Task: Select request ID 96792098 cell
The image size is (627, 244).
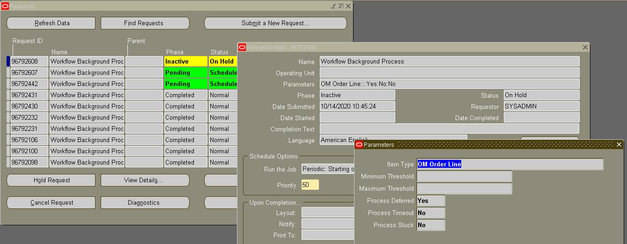Action: pyautogui.click(x=30, y=162)
